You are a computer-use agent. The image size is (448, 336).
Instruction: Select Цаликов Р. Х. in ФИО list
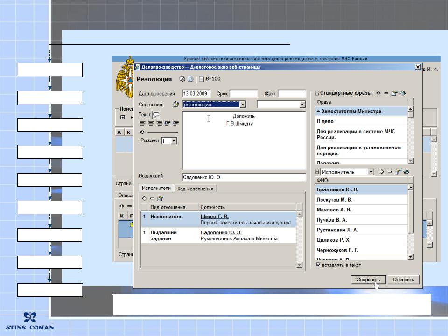point(361,240)
